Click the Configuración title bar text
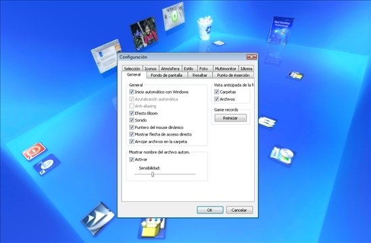Screen dimensions: 371x243 tap(133, 57)
